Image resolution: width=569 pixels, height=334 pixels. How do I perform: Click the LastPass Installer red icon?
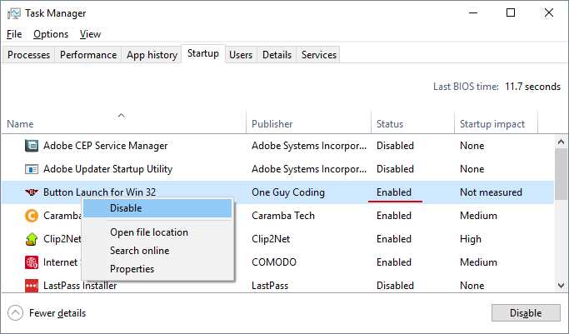pyautogui.click(x=32, y=286)
